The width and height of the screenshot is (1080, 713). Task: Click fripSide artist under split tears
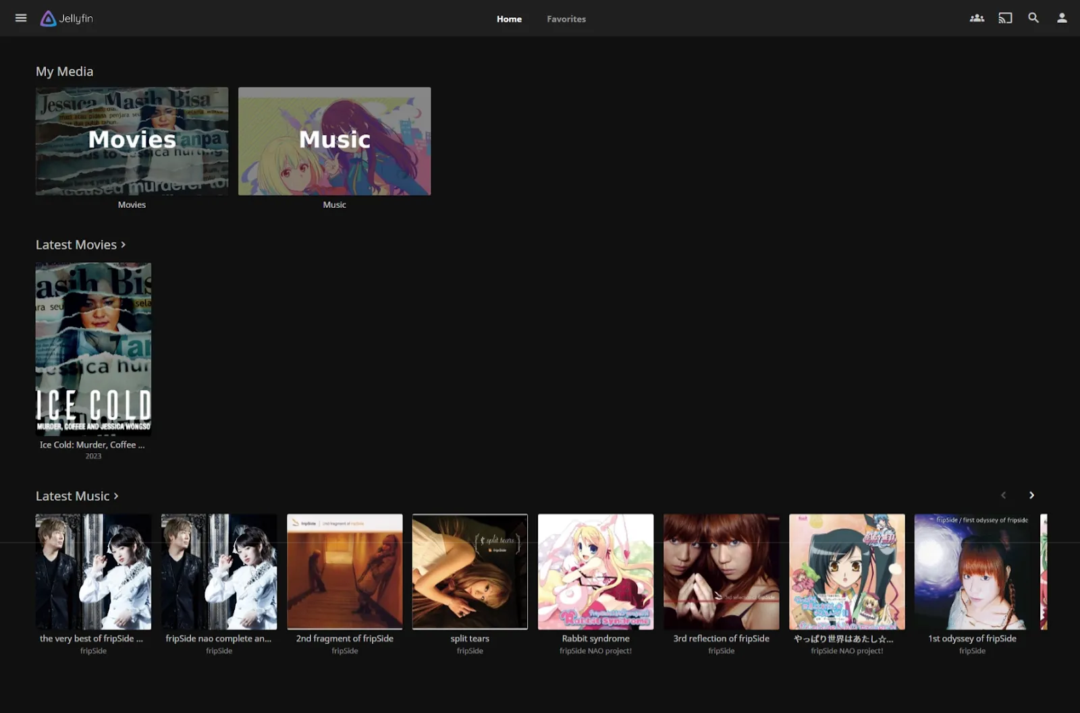point(470,651)
